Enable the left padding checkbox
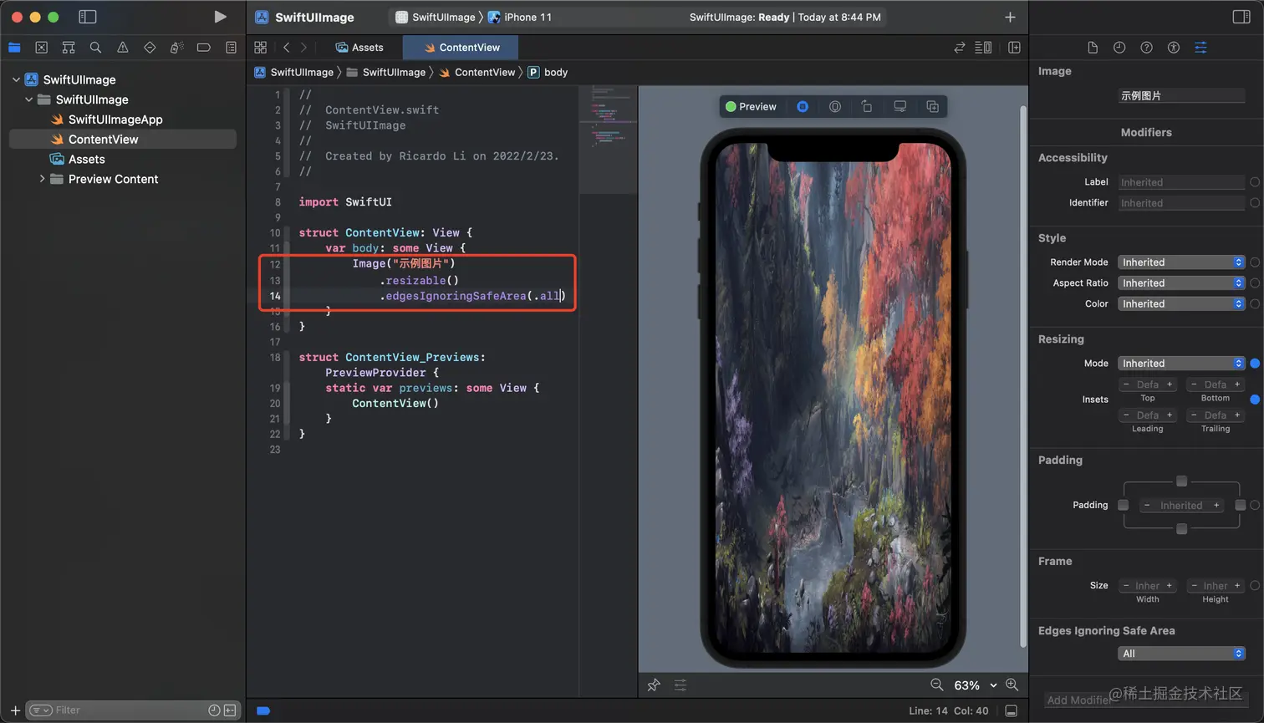This screenshot has width=1264, height=723. 1123,505
